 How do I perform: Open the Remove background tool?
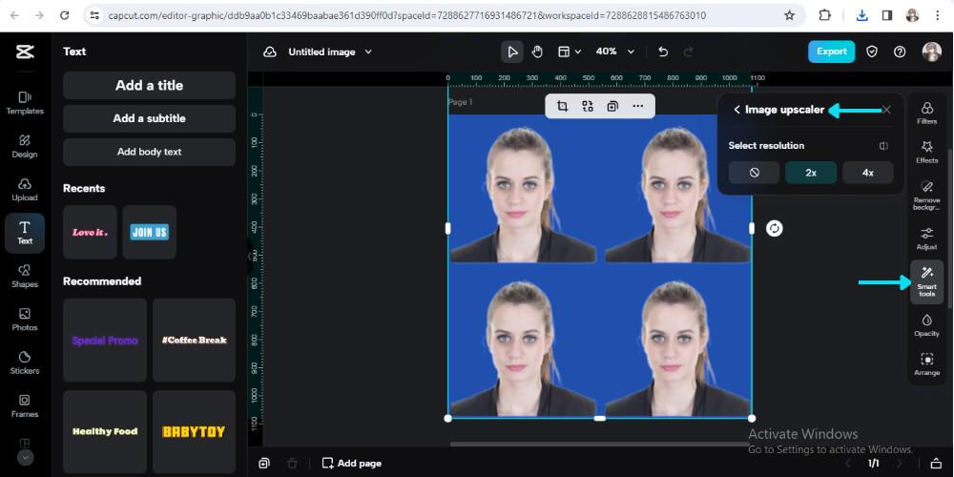coord(926,196)
